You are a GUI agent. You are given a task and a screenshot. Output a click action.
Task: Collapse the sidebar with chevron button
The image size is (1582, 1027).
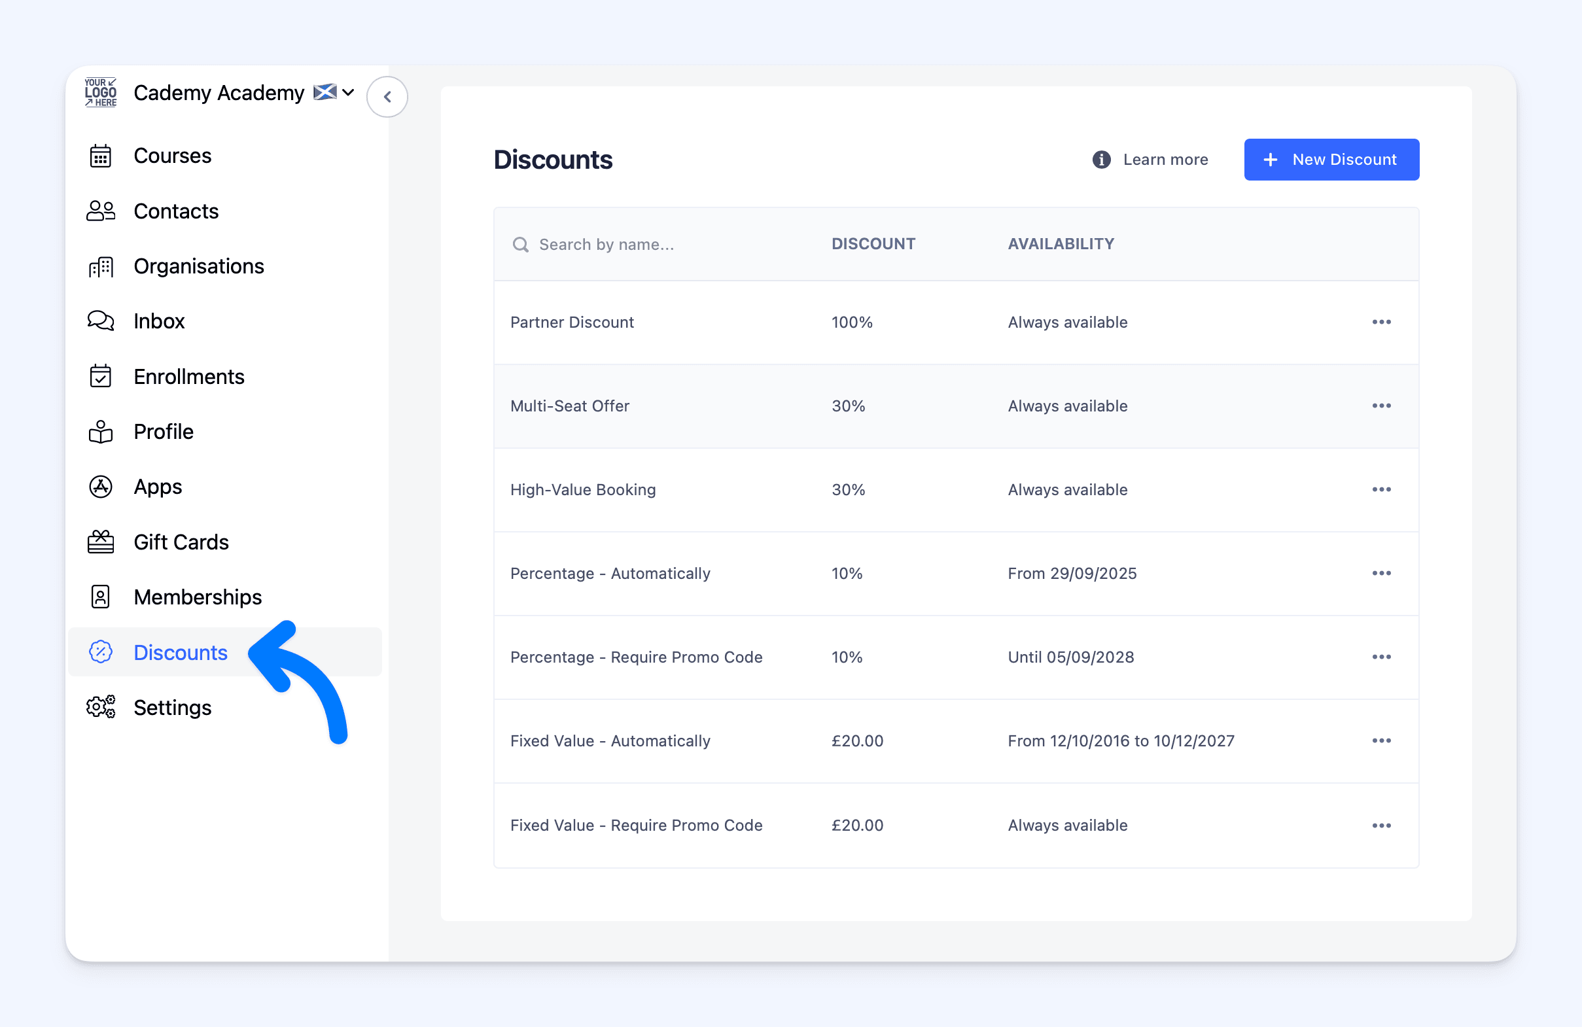[x=387, y=97]
